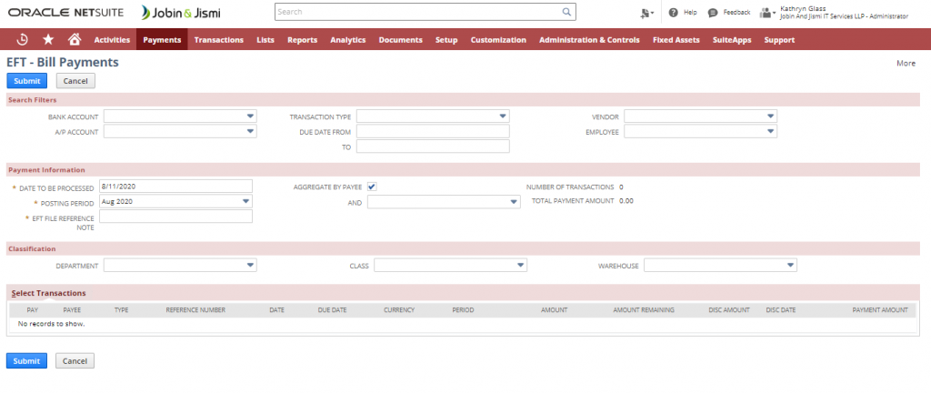Image resolution: width=931 pixels, height=394 pixels.
Task: Open the Help icon
Action: tap(673, 13)
